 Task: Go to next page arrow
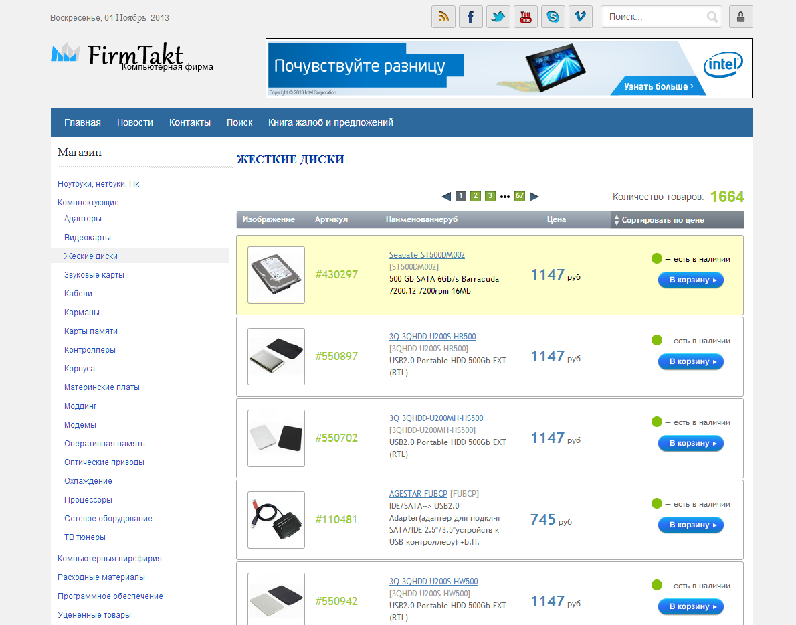(534, 197)
